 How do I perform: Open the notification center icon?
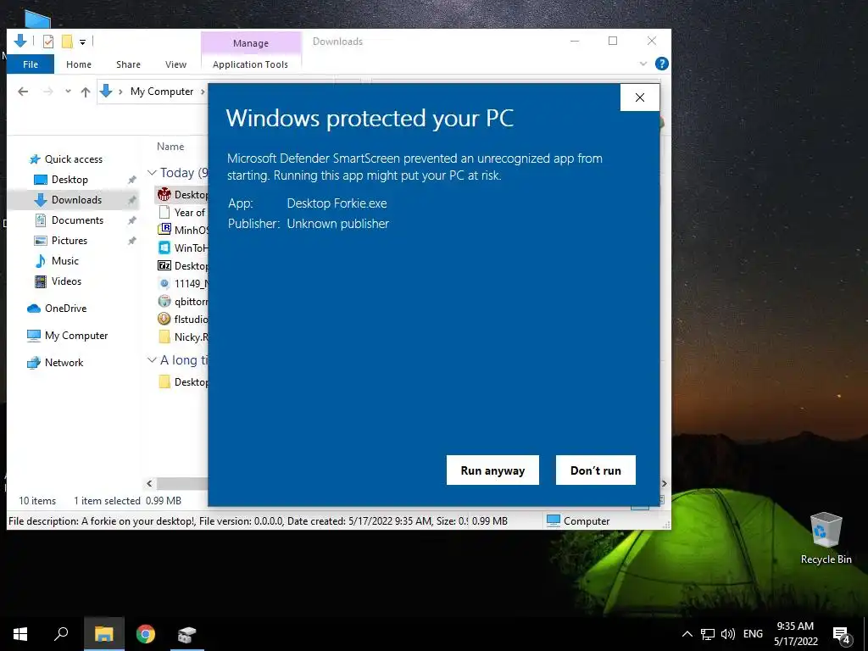point(842,635)
